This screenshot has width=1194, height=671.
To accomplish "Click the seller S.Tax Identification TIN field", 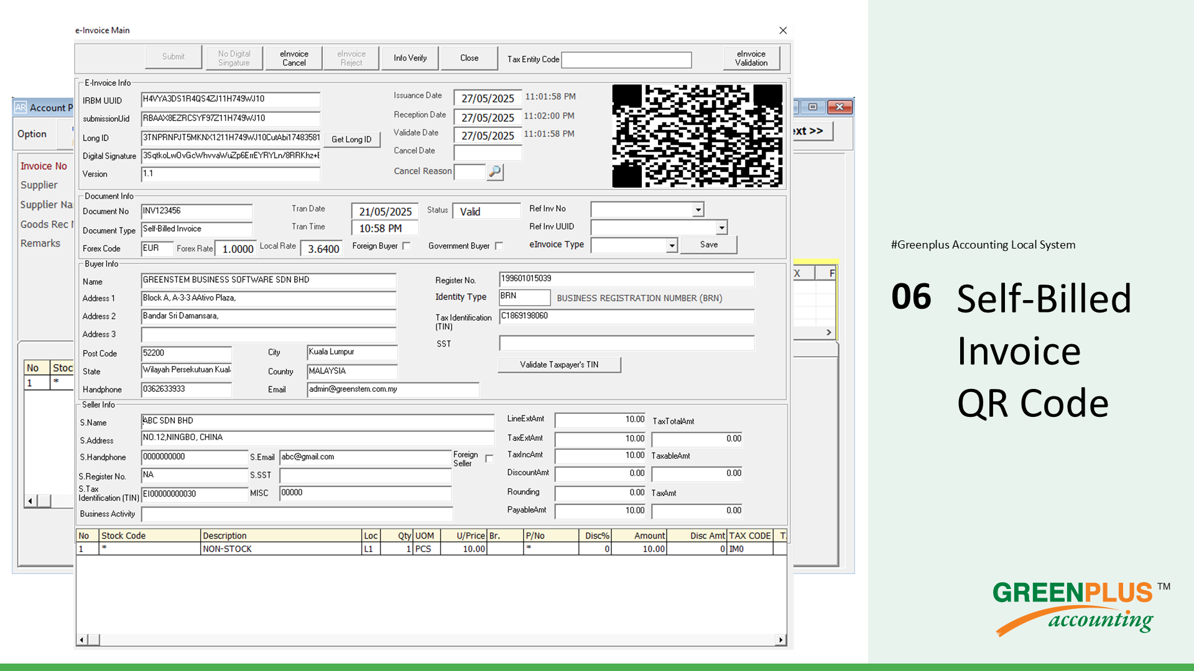I will point(195,495).
